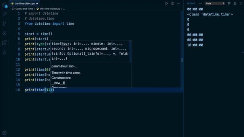Click the editor vertical scrollbar thumb
The image size is (244, 137).
(182, 50)
